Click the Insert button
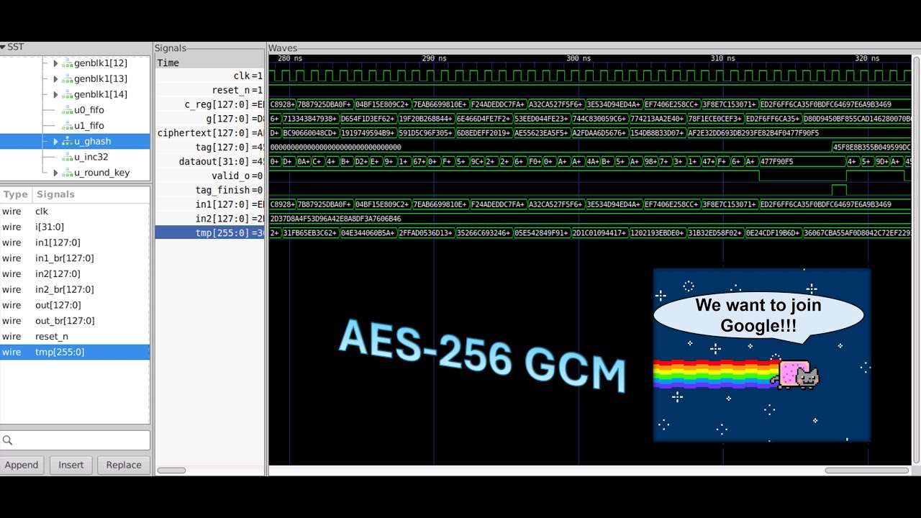Image resolution: width=921 pixels, height=518 pixels. [x=71, y=465]
